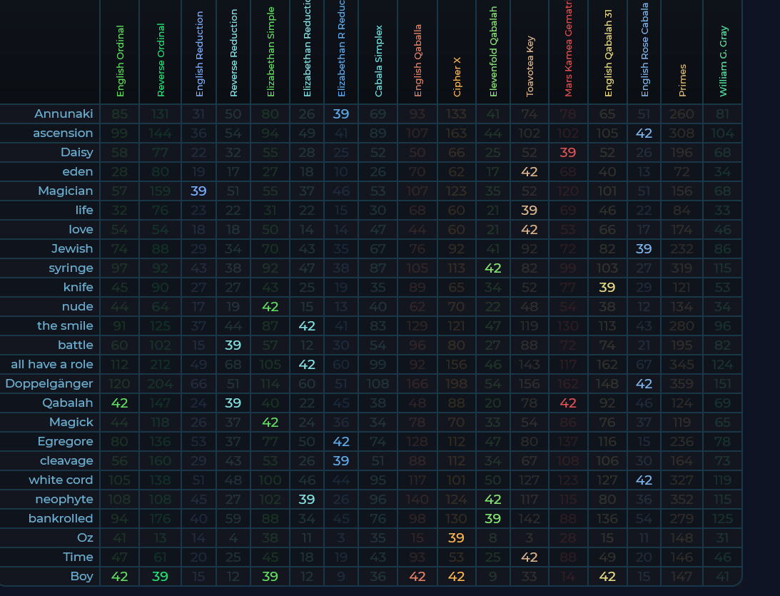Select the Reverse Ordinal cipher header
Viewport: 780px width, 596px height.
pos(161,61)
